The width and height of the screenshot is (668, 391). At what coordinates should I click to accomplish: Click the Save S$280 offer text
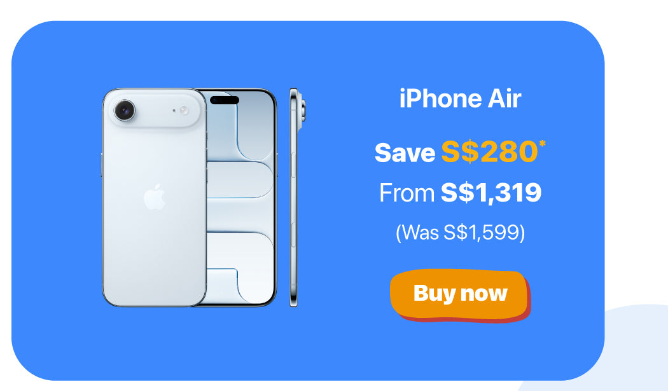456,152
